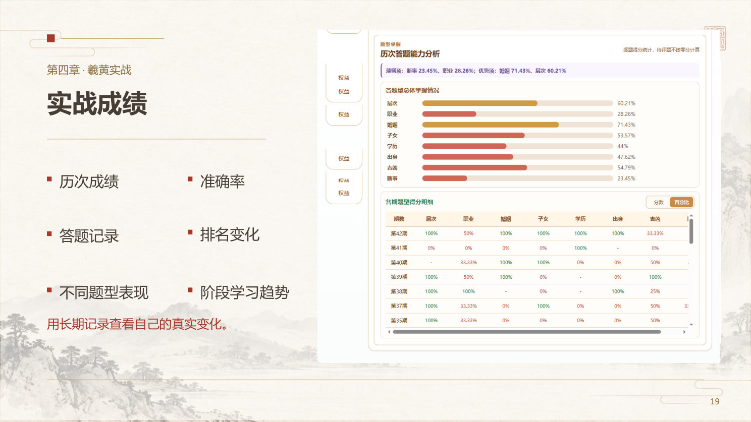
Task: Click the 层次 column header in table
Action: 431,219
